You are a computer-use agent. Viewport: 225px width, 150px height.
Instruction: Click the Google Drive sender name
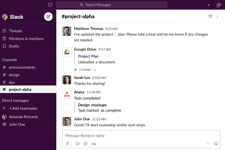[x=85, y=50]
